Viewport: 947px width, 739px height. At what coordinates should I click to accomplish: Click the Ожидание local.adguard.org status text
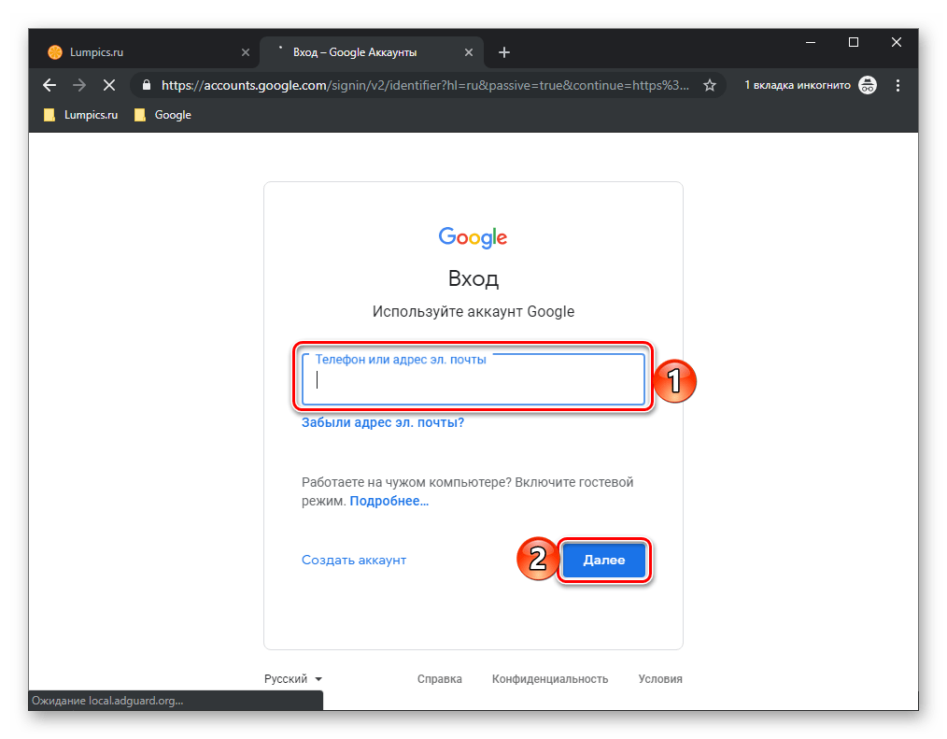(x=107, y=701)
